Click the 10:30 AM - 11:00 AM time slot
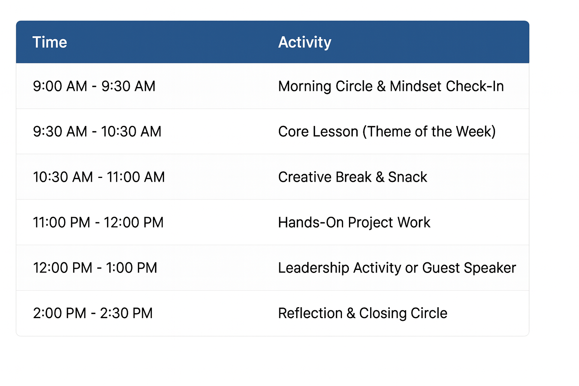The width and height of the screenshot is (579, 386). (99, 177)
